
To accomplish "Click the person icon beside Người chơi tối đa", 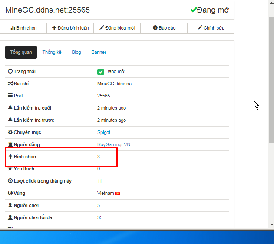I will pyautogui.click(x=10, y=217).
